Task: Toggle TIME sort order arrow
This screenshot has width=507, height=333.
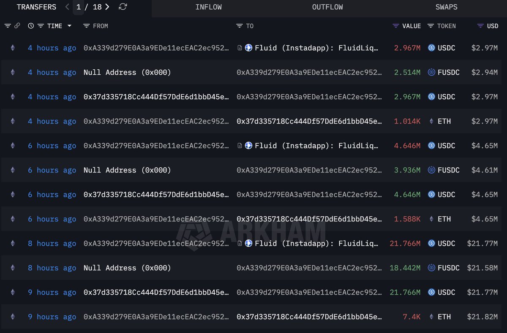Action: click(x=69, y=26)
